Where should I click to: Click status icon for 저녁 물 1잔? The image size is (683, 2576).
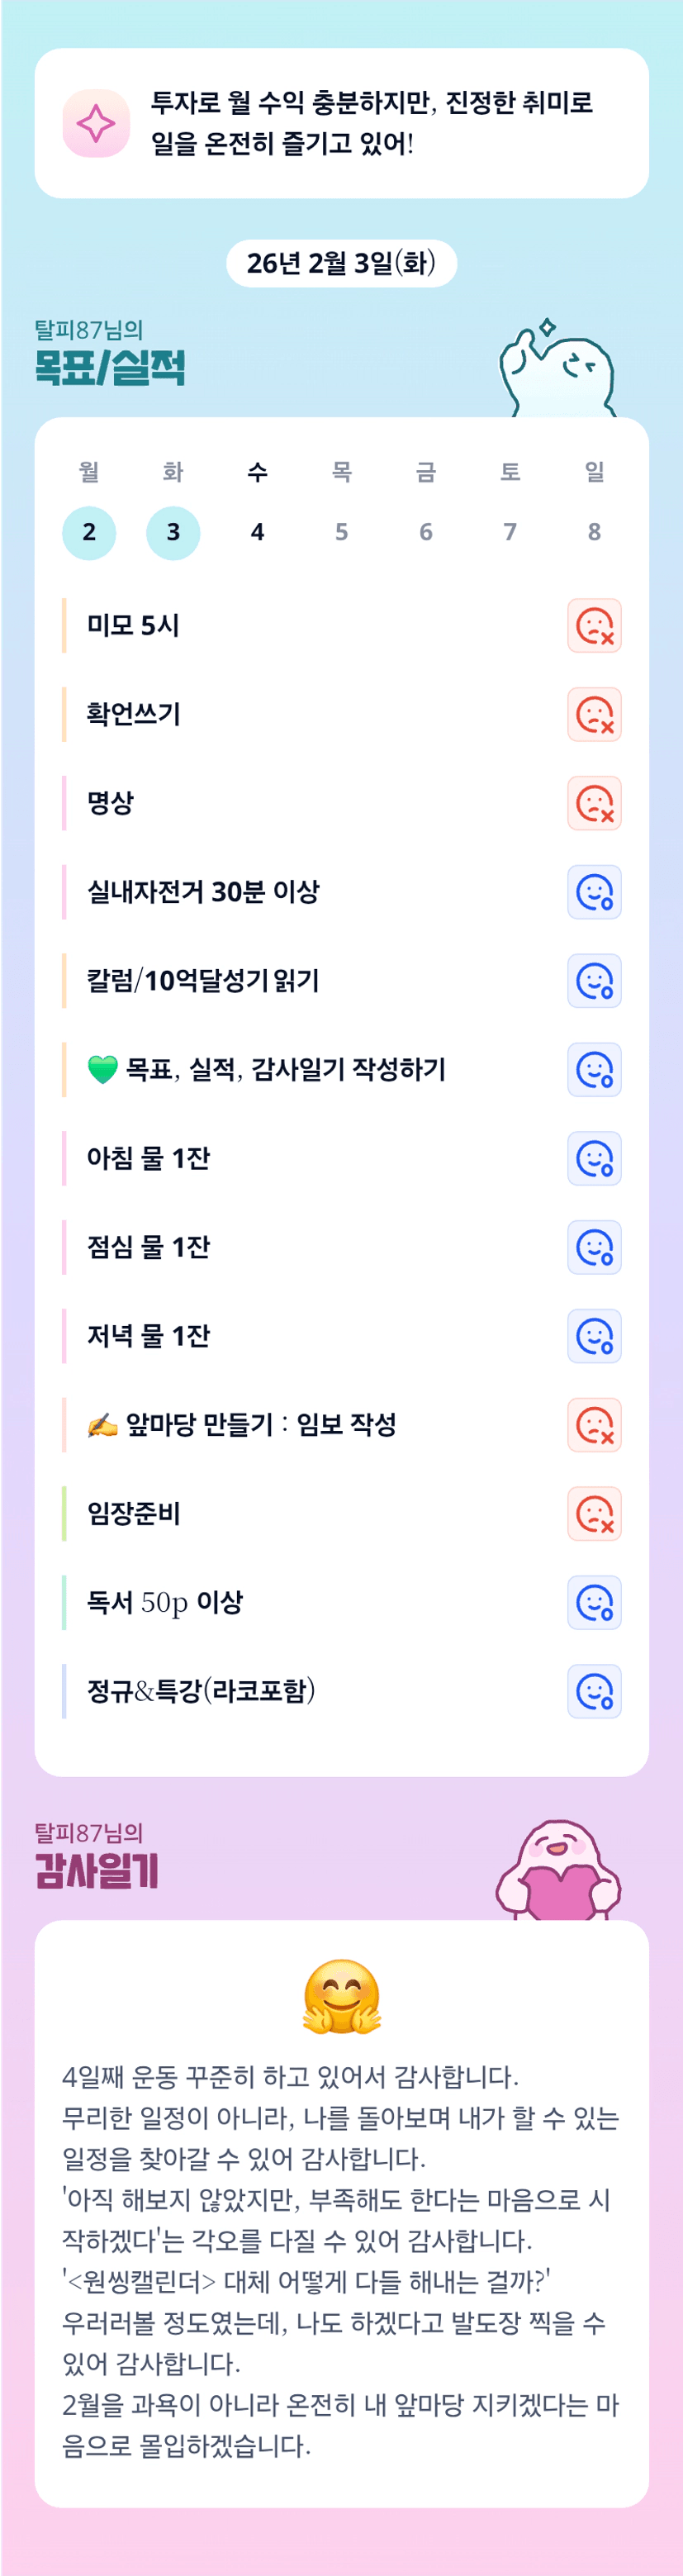[x=594, y=1336]
